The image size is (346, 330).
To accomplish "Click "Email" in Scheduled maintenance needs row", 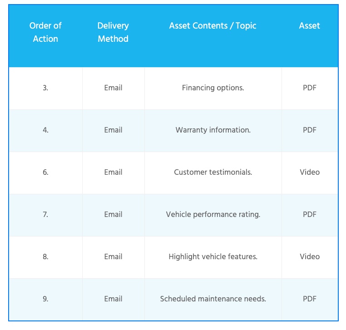I will pos(113,299).
